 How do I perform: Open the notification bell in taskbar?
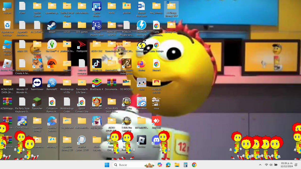[x=296, y=165]
